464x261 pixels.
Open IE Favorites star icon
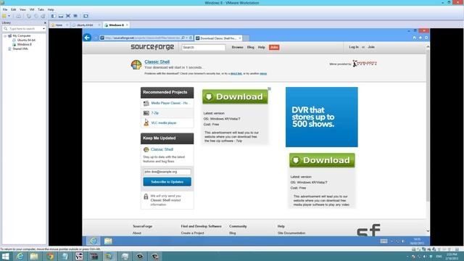pyautogui.click(x=420, y=38)
